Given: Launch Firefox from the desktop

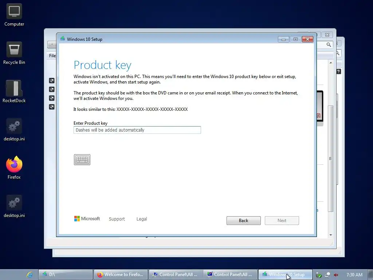Looking at the screenshot, I should (x=14, y=168).
